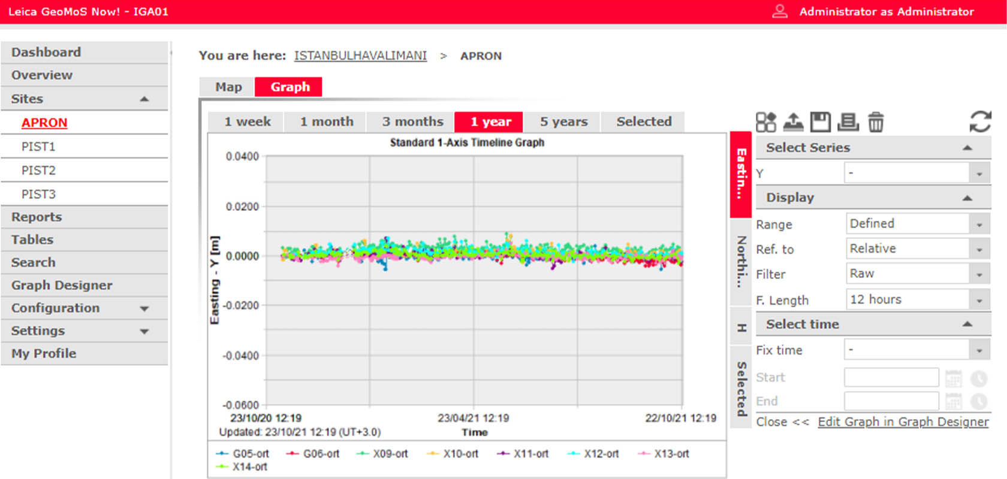Switch to the Northing vertical tab
This screenshot has width=1007, height=479.
pos(741,261)
